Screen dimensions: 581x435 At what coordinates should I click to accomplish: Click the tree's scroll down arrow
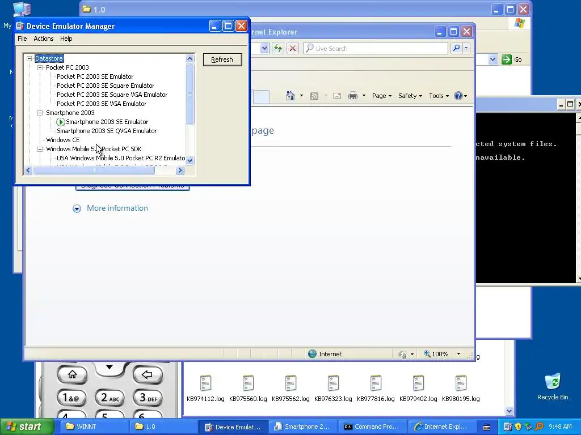click(190, 160)
